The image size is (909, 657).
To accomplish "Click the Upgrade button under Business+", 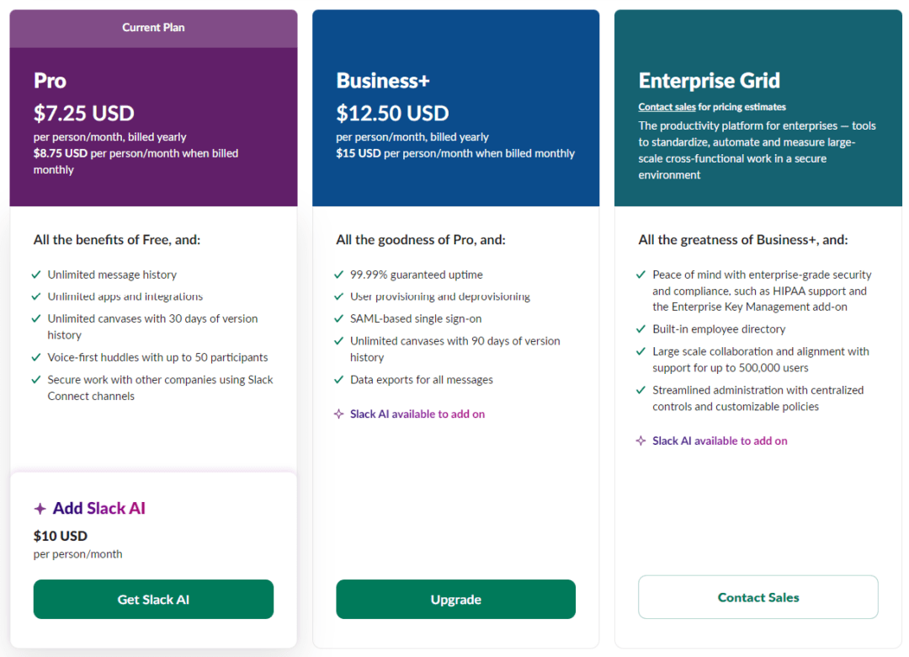I will click(455, 599).
